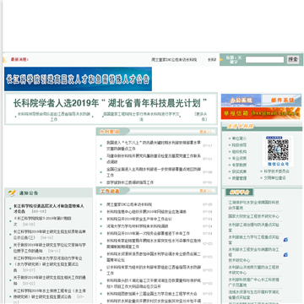Click the pencil notepad icon beside 通知公告
The height and width of the screenshot is (304, 304).
(12, 193)
